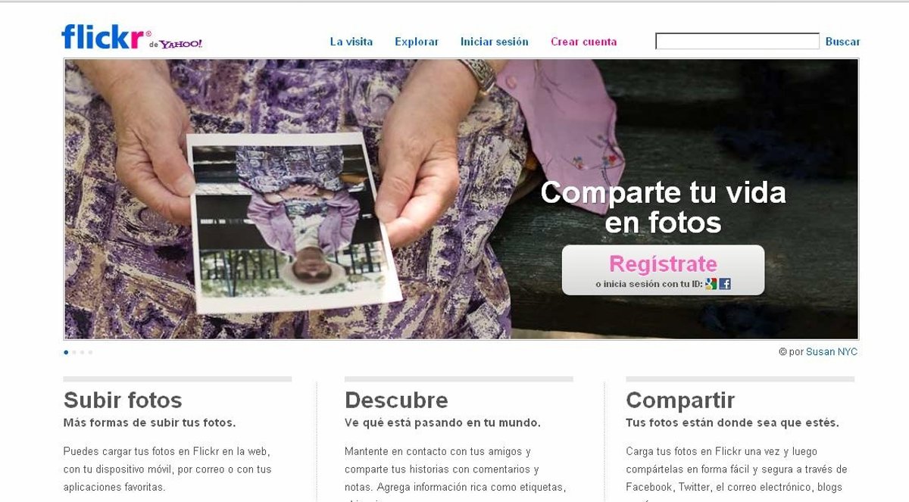Click the Buscar search button
909x502 pixels.
coord(843,42)
